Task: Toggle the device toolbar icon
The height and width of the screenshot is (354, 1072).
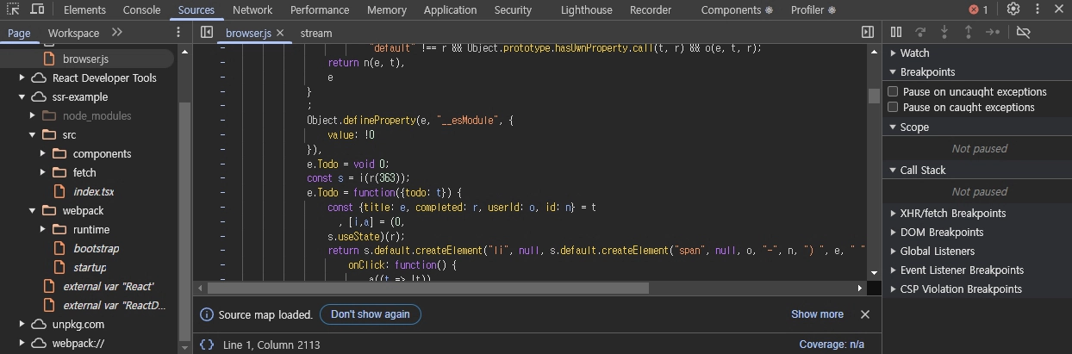Action: (x=37, y=9)
